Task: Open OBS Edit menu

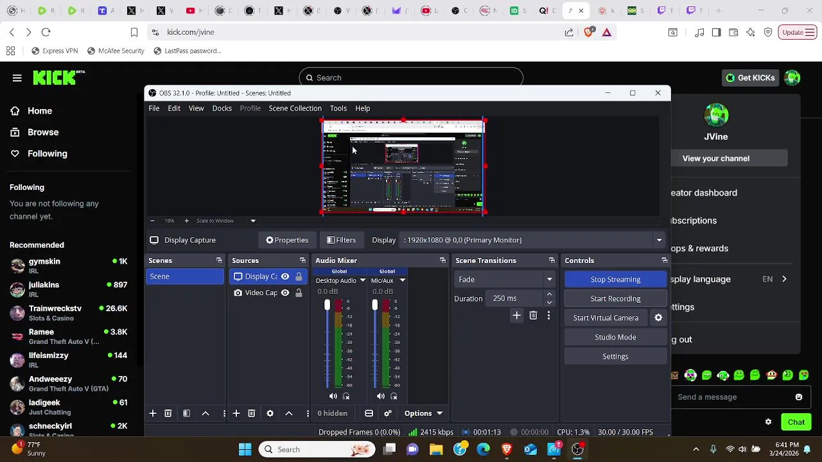Action: coord(174,108)
